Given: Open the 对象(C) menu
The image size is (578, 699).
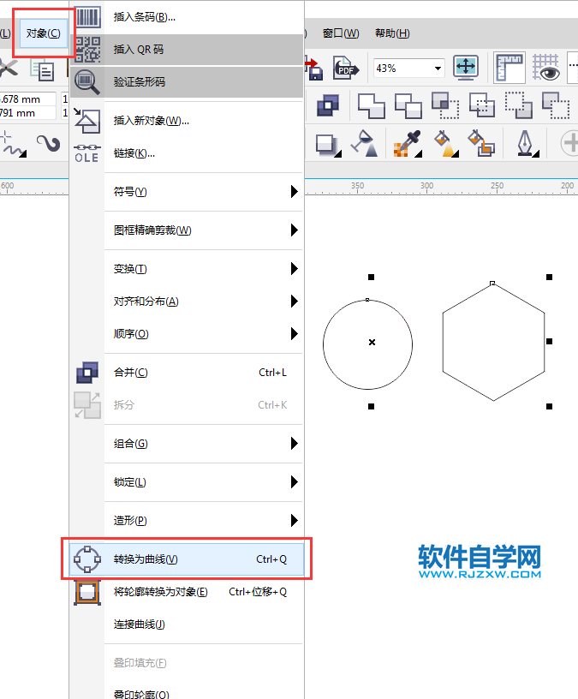Looking at the screenshot, I should pos(43,33).
